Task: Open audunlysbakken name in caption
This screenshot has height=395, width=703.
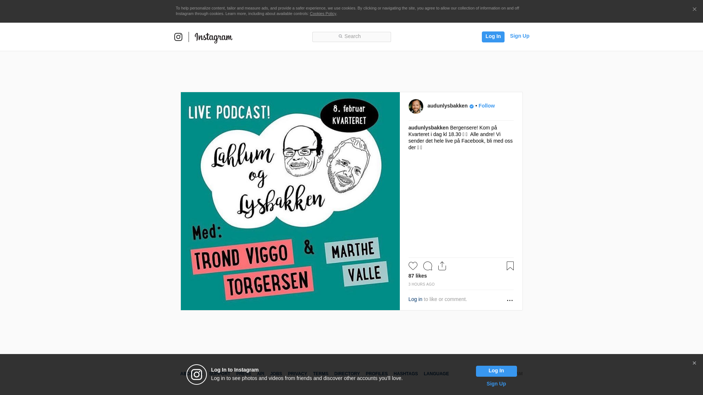Action: 428,128
